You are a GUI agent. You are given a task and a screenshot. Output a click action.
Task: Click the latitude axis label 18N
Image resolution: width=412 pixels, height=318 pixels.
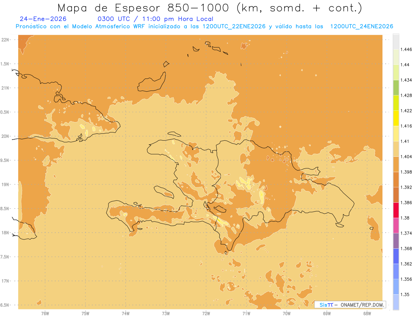click(x=6, y=233)
